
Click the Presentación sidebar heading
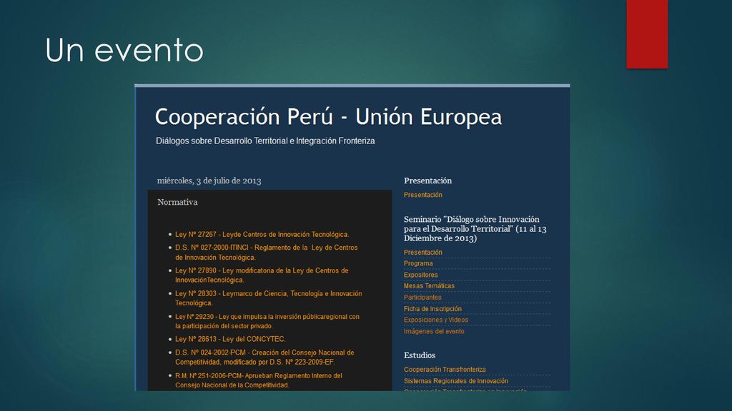[427, 181]
